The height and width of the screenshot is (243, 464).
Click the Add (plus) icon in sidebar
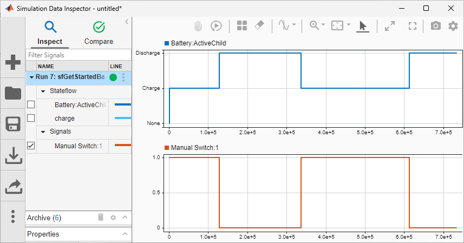click(12, 62)
